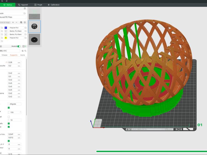Select the third plate thumbnail with black disc

pos(34,40)
